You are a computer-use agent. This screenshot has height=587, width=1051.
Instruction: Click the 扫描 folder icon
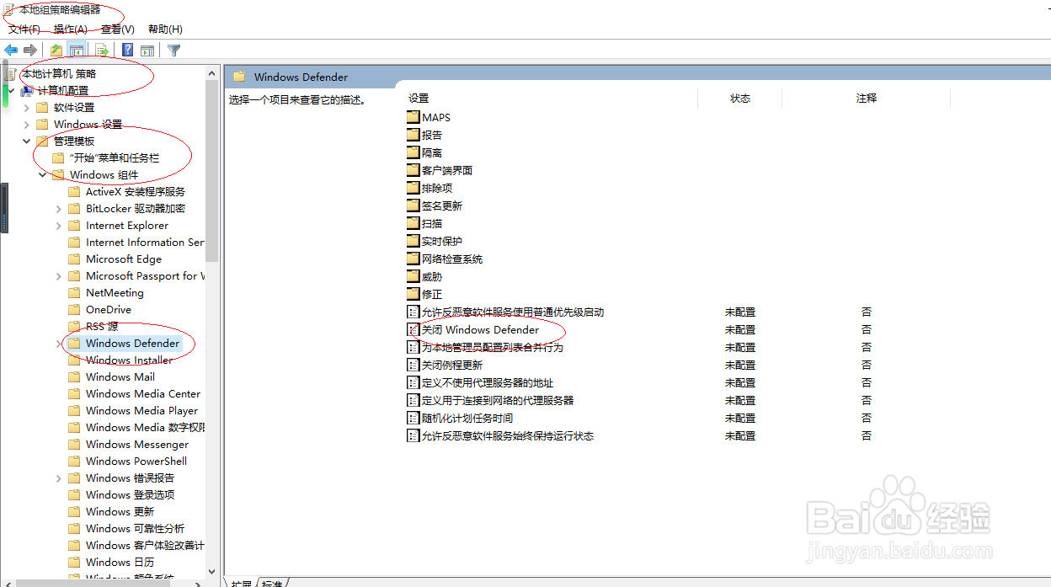pyautogui.click(x=413, y=223)
